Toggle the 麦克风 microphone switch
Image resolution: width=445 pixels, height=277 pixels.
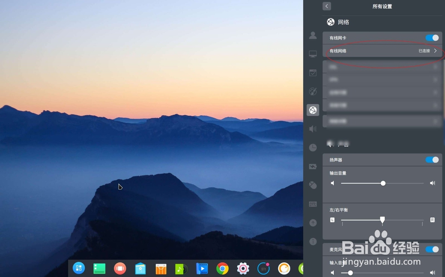click(431, 249)
